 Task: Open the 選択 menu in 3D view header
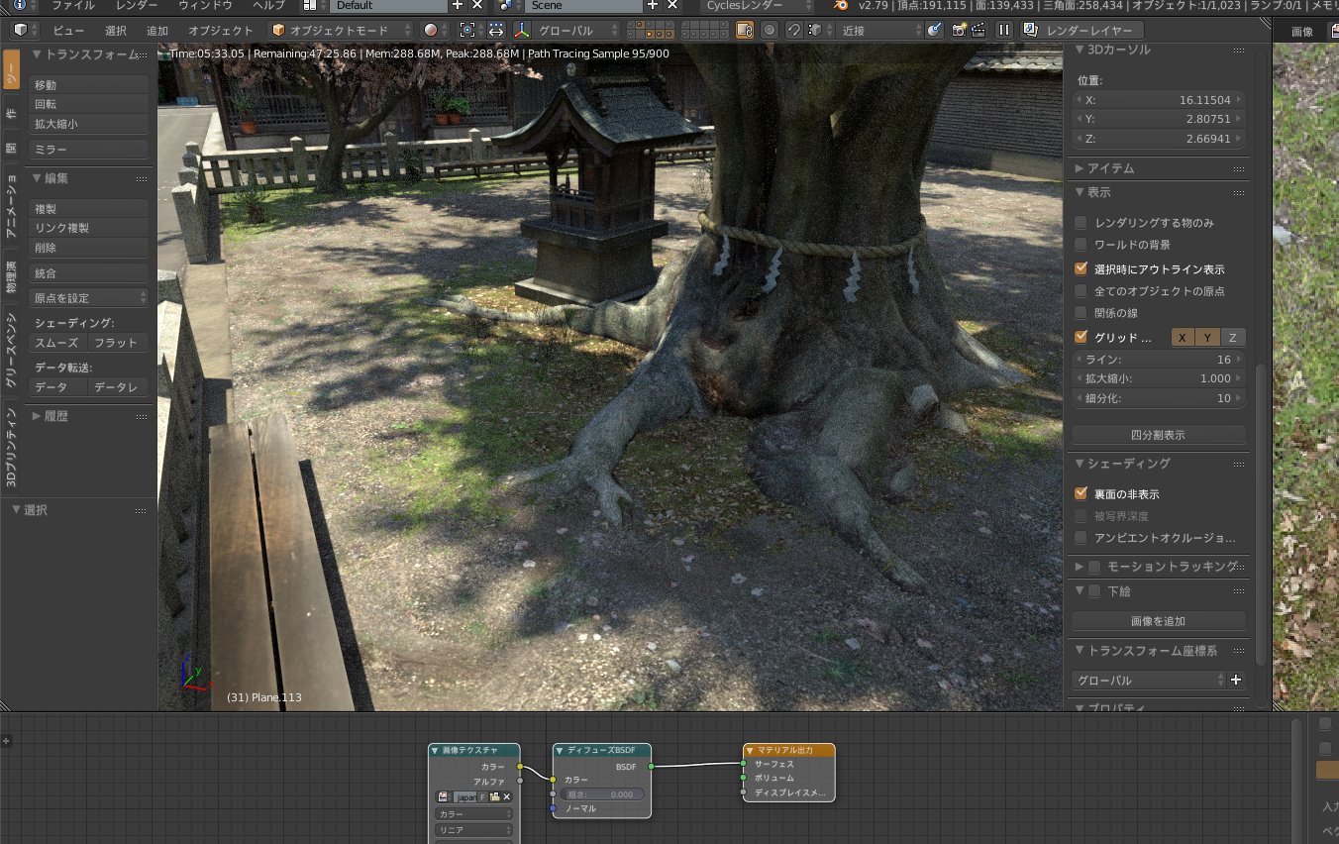(116, 31)
